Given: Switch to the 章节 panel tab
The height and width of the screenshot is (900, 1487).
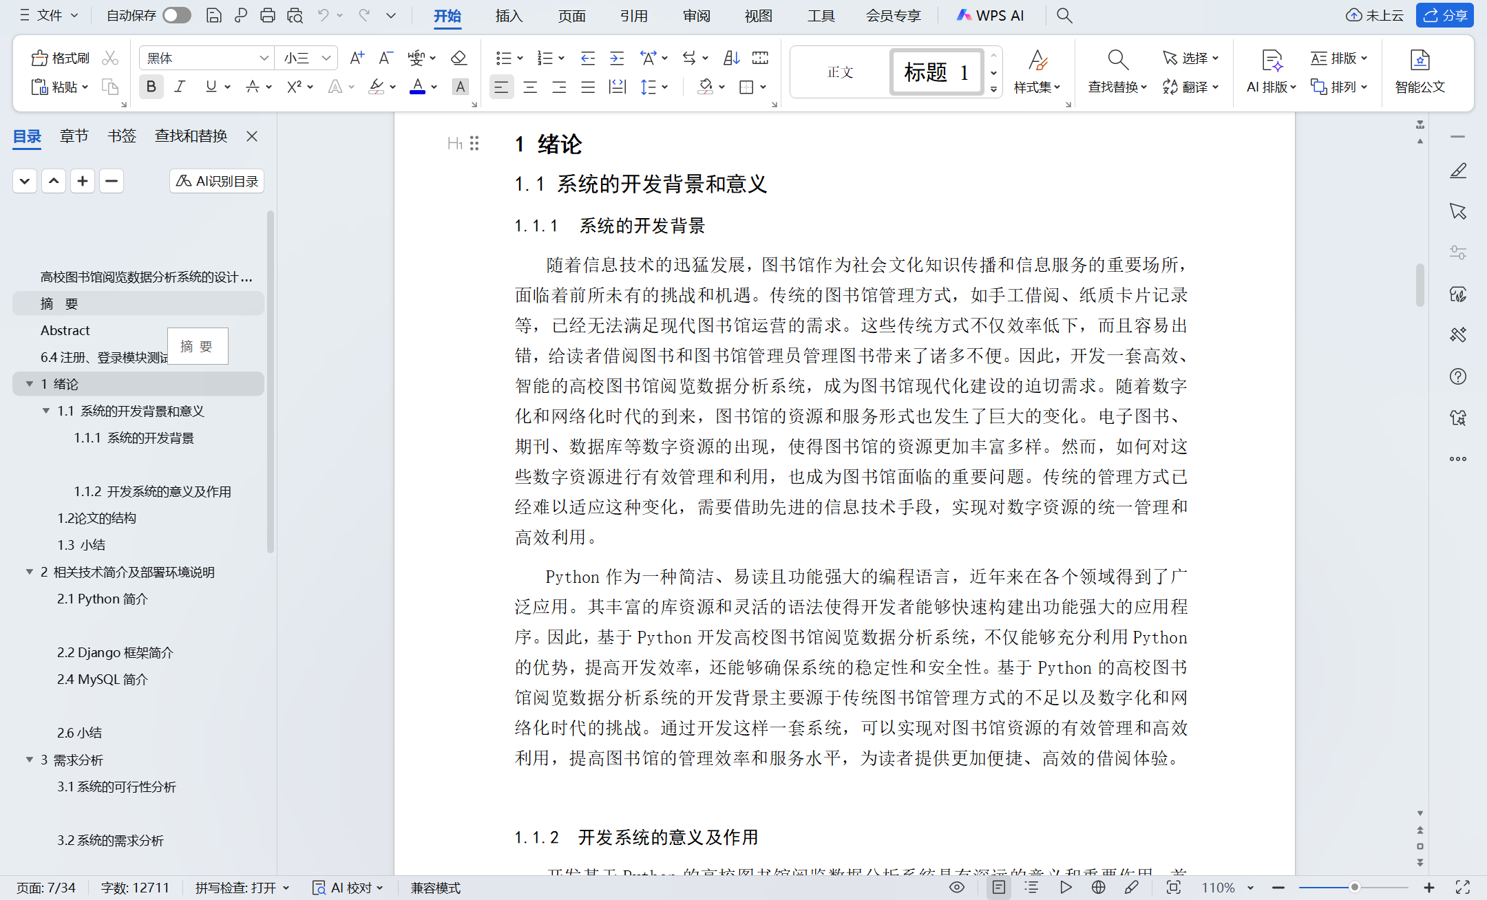Looking at the screenshot, I should pos(74,136).
